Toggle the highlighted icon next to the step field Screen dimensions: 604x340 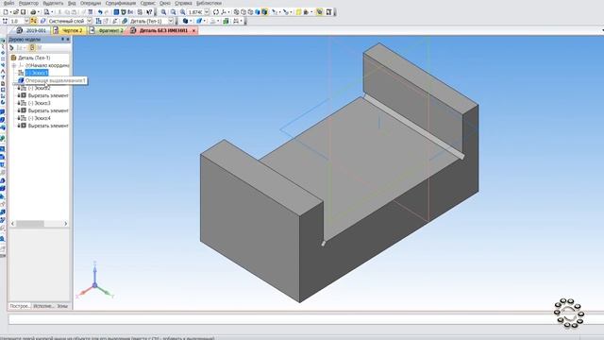[x=34, y=21]
